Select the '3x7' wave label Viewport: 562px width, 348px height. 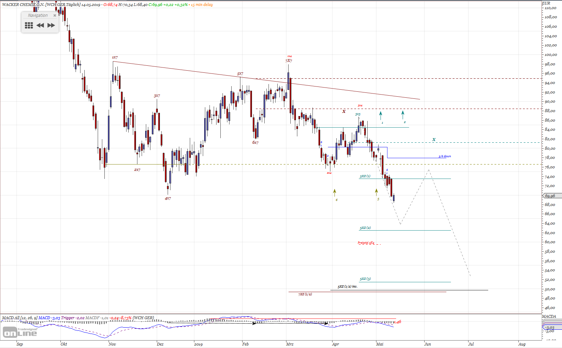pos(157,96)
